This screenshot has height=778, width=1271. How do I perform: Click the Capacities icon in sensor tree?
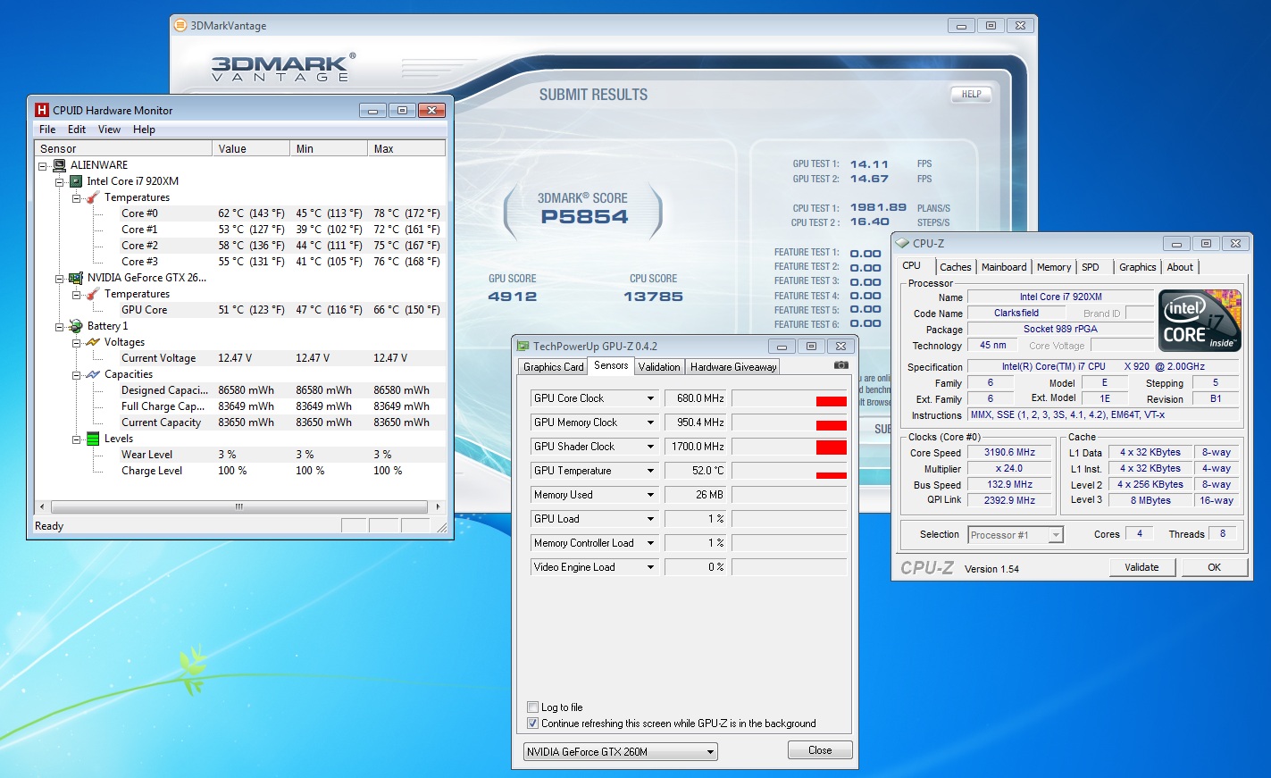point(93,374)
